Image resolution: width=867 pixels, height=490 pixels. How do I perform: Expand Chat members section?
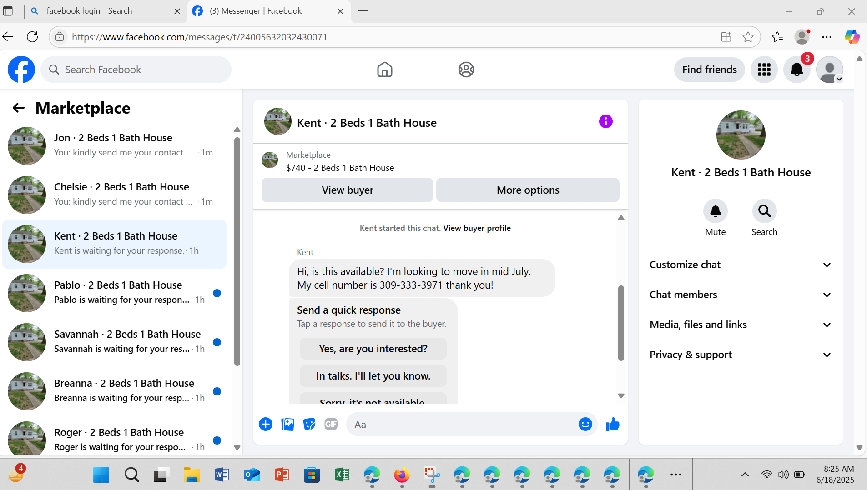click(741, 295)
